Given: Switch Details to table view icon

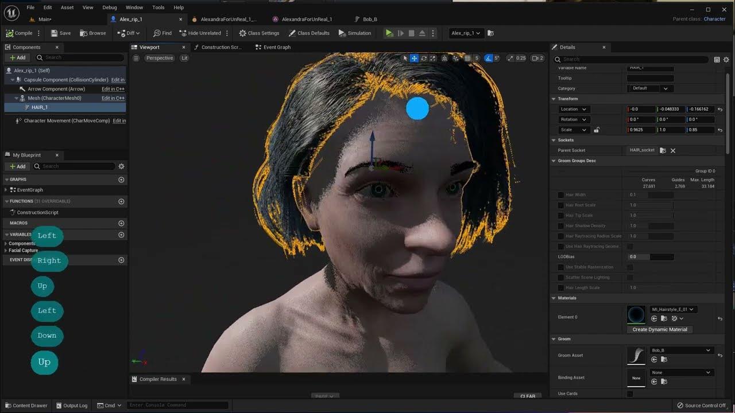Looking at the screenshot, I should click(717, 59).
